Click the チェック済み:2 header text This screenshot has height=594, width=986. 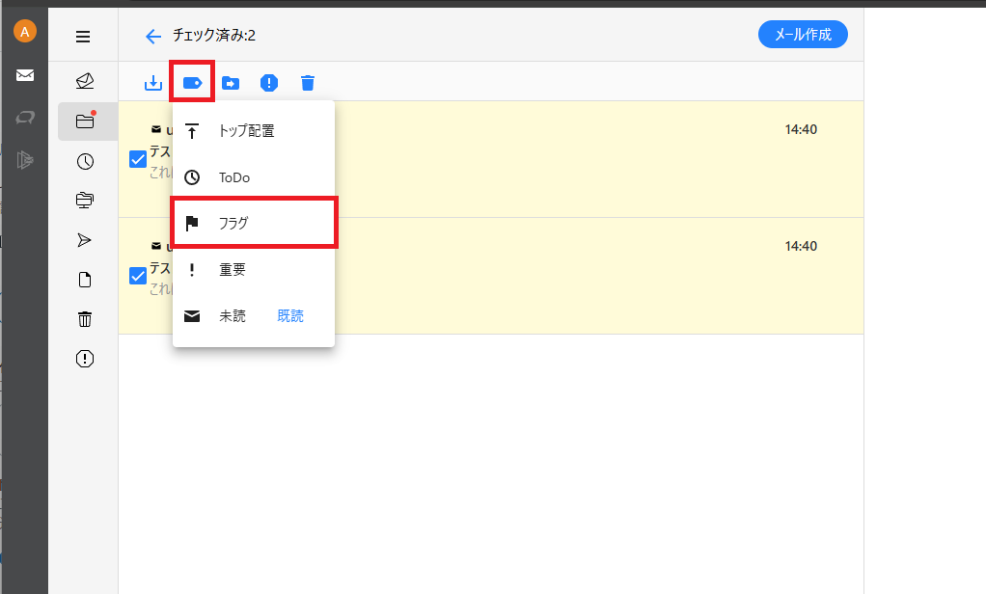coord(214,36)
